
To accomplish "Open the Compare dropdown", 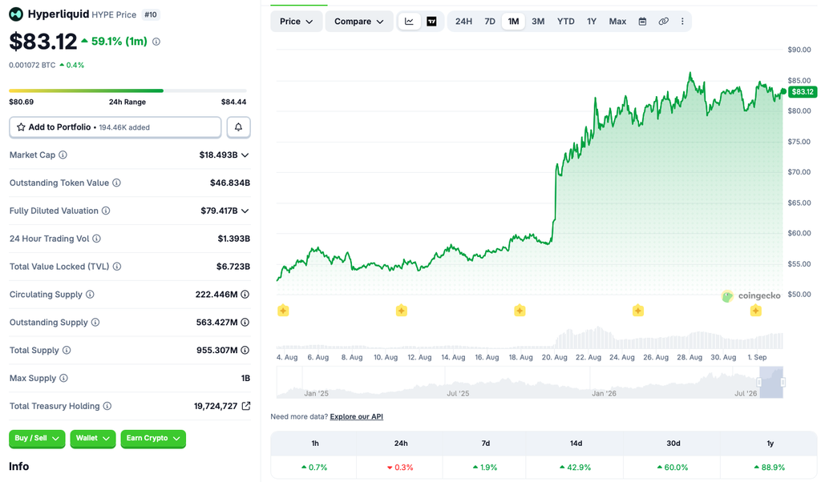I will (x=359, y=22).
